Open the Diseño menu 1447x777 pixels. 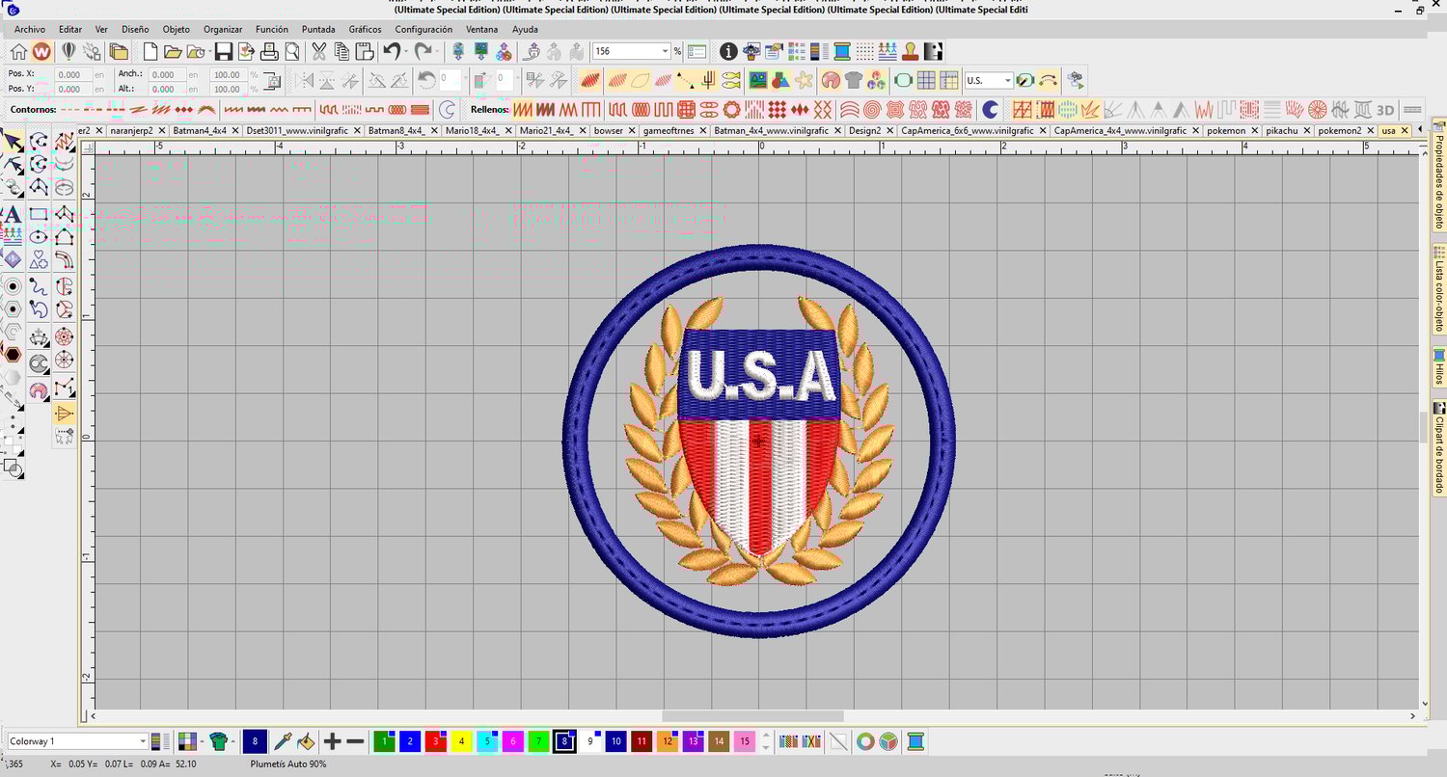click(135, 30)
